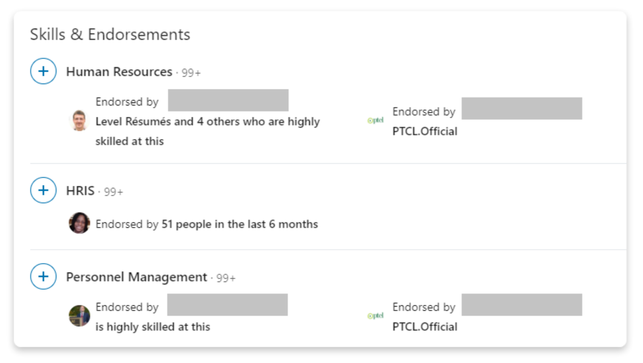643x363 pixels.
Task: Click the HRIS endorser profile photo
Action: 79,223
